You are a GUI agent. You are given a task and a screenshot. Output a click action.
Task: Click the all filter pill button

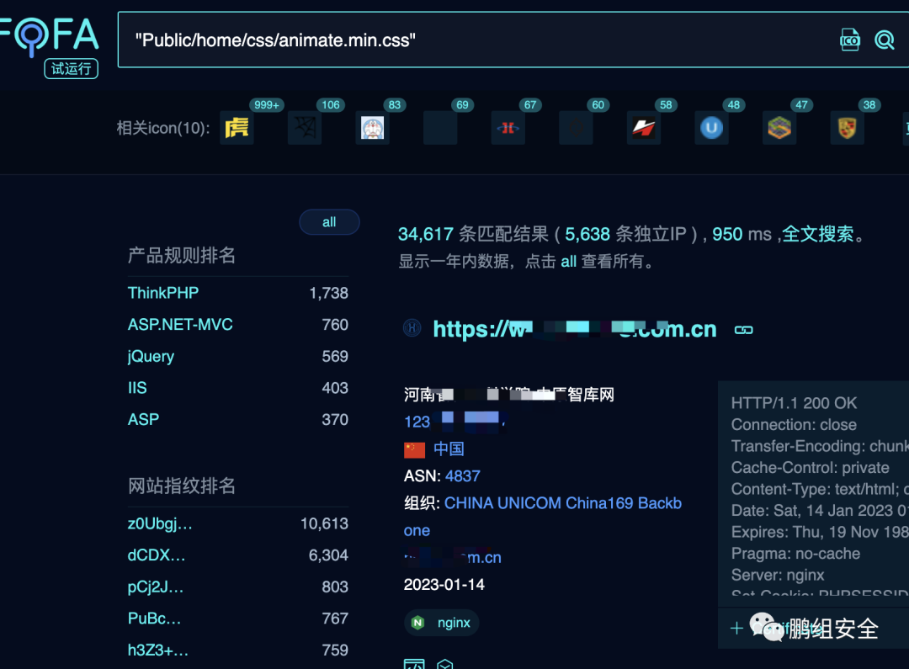coord(329,222)
